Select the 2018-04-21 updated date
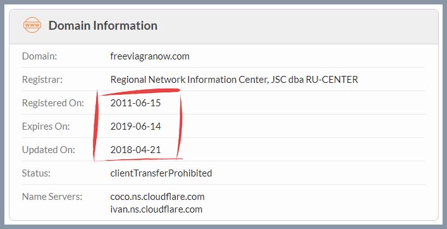Image resolution: width=447 pixels, height=229 pixels. [x=135, y=150]
